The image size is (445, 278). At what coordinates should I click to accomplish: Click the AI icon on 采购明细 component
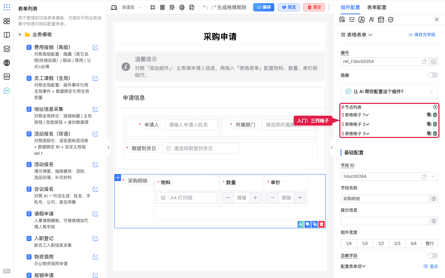301,224
